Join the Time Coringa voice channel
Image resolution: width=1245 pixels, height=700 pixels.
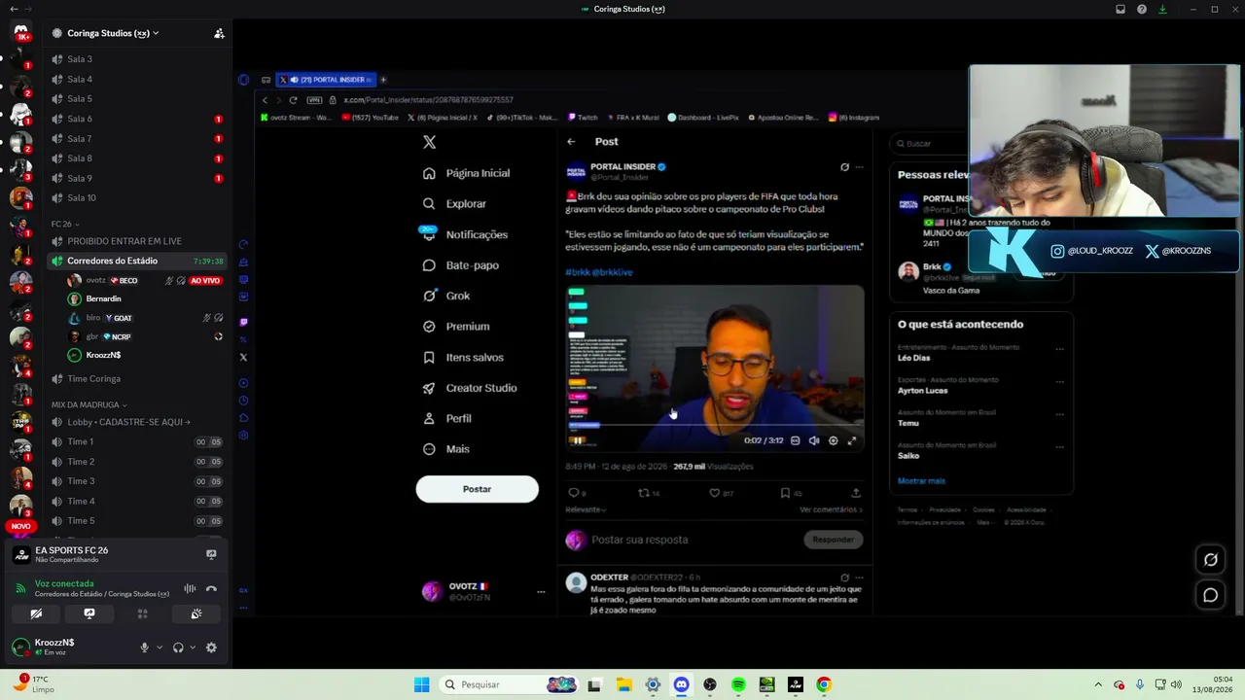tap(137, 378)
